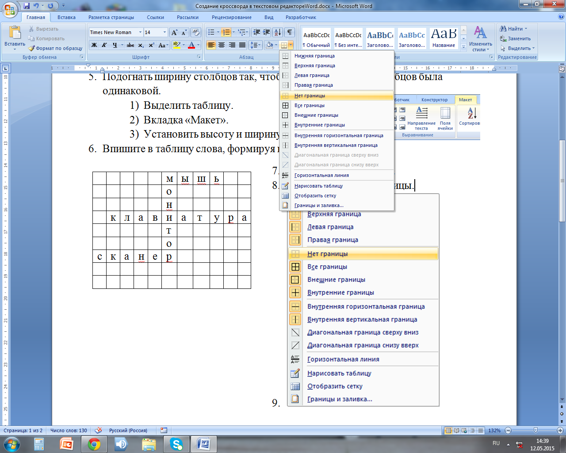Screen dimensions: 566x453
Task: Toggle Show paragraph marks (¶)
Action: 289,32
